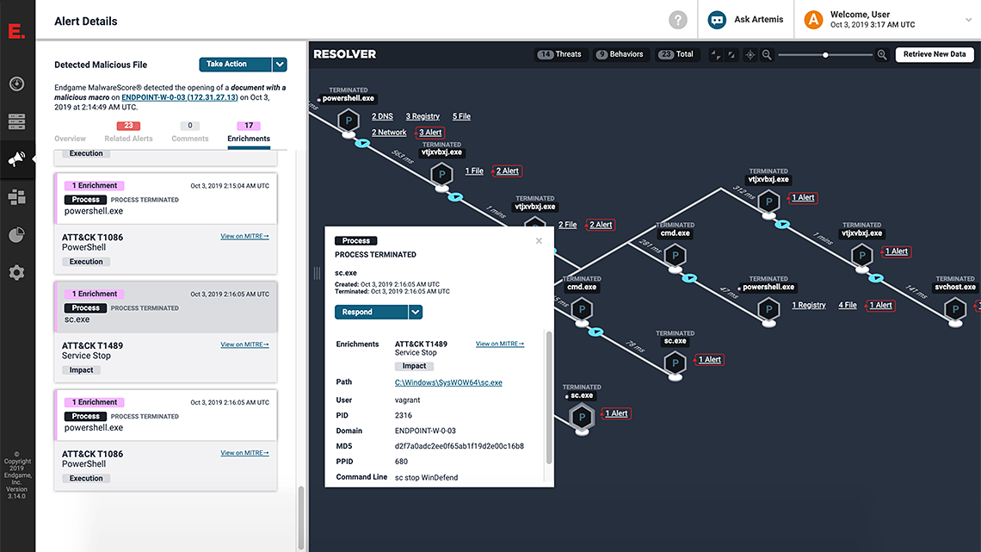Open the ENDPOINT-W-0-03 (172.31.27.13) link
Image resolution: width=981 pixels, height=552 pixels.
click(x=180, y=97)
